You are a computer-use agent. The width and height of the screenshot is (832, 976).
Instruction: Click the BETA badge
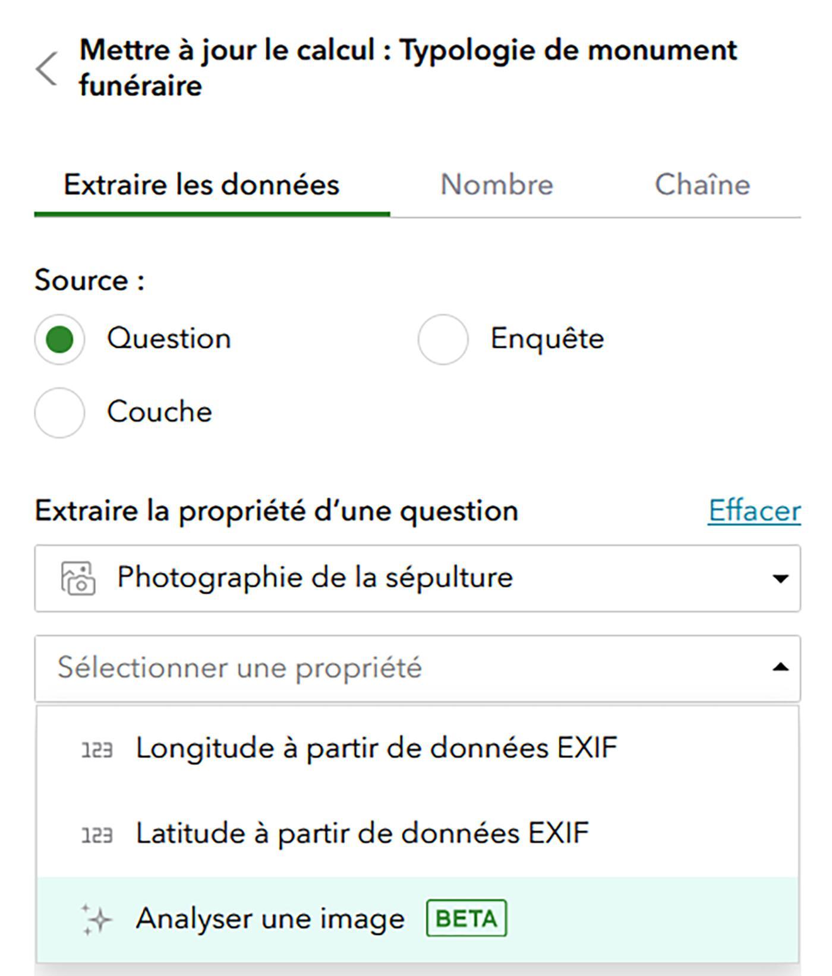[x=467, y=919]
